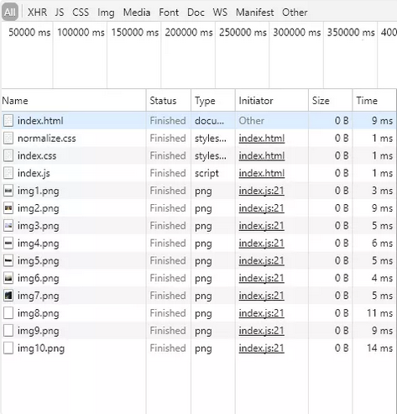Select the img7.png request name
This screenshot has width=397, height=414.
(39, 296)
